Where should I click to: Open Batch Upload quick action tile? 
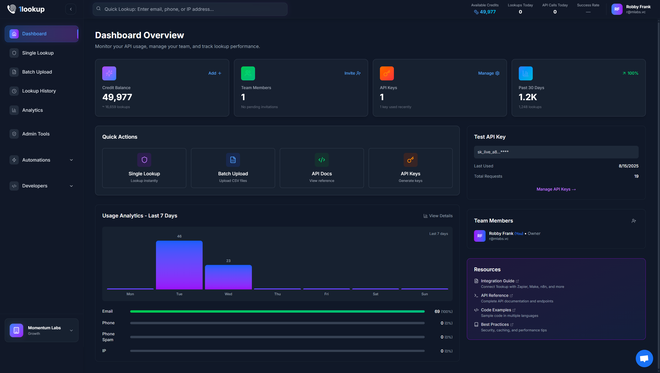(233, 168)
